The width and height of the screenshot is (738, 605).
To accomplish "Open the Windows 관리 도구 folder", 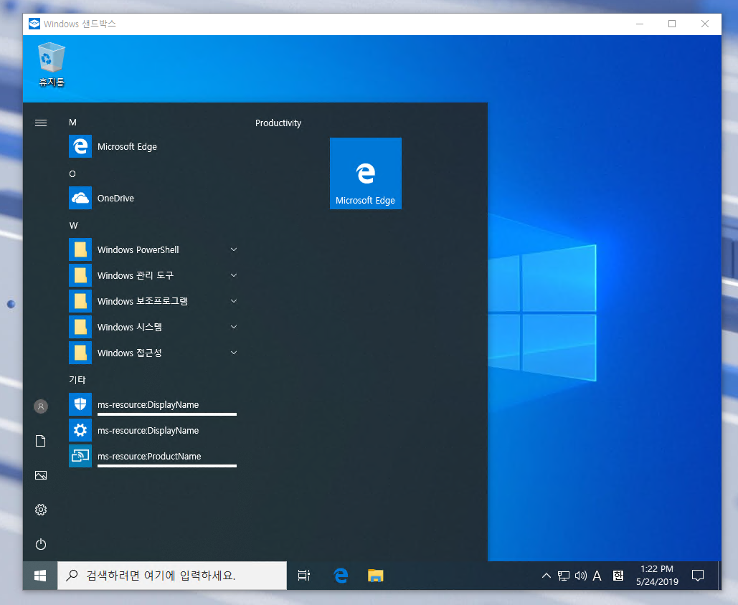I will click(153, 275).
